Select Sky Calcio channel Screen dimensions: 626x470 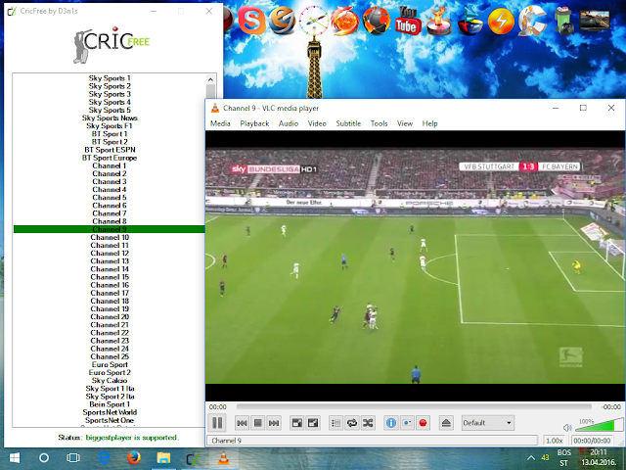tap(110, 381)
